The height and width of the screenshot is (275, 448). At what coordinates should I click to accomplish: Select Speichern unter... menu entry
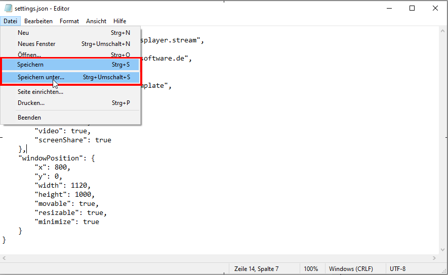point(40,77)
